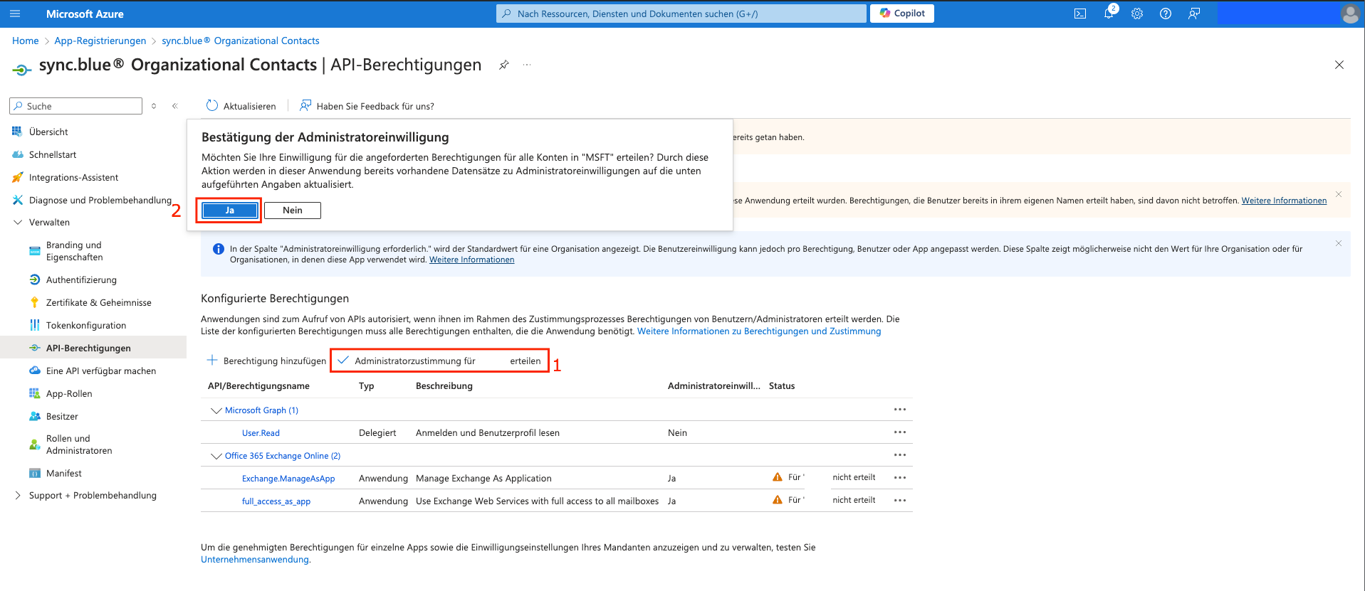Open Unternehmensanwendung link
The image size is (1365, 591).
coord(255,560)
